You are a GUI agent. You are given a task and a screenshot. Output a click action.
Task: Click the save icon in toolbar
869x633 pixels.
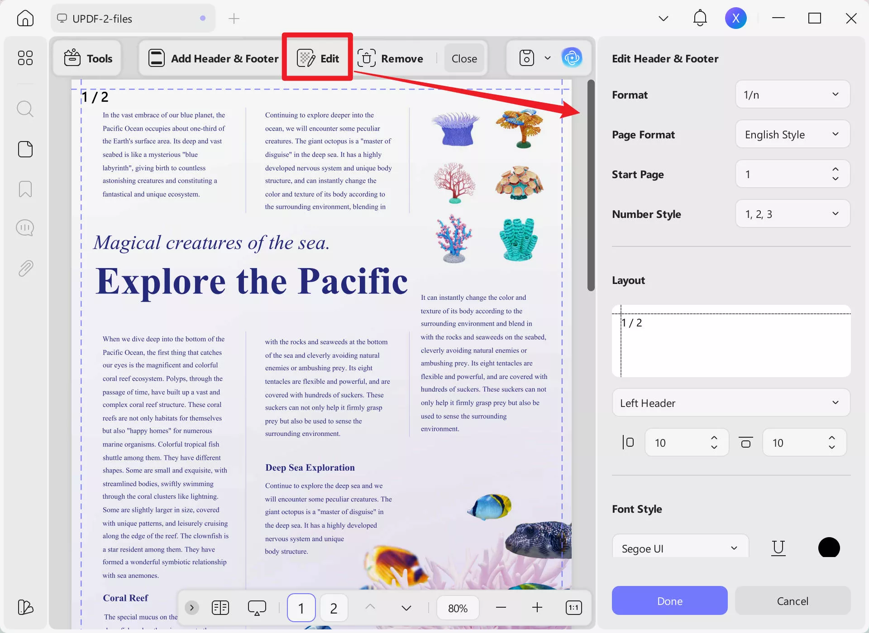[x=526, y=58]
